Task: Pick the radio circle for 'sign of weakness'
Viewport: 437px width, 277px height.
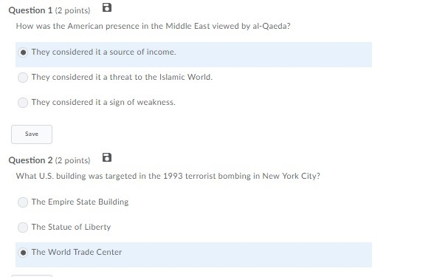Action: coord(23,103)
